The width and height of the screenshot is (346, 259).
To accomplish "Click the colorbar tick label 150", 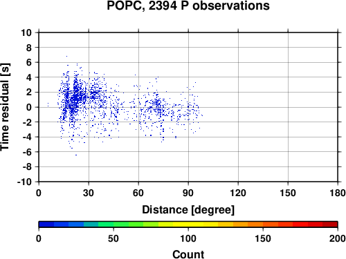I will (263, 239).
